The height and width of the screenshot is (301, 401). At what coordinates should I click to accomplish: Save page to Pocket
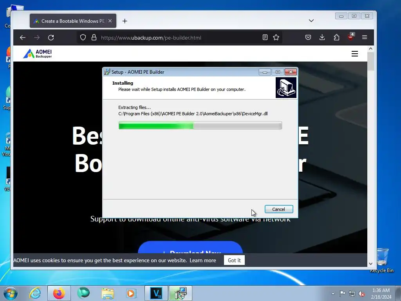click(x=308, y=37)
